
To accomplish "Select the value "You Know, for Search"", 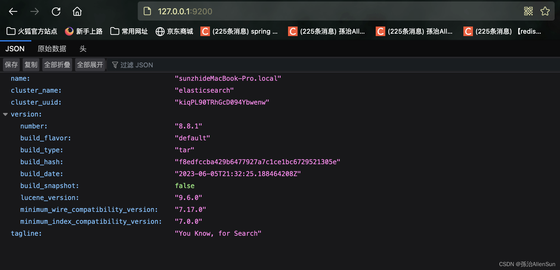I will [218, 234].
